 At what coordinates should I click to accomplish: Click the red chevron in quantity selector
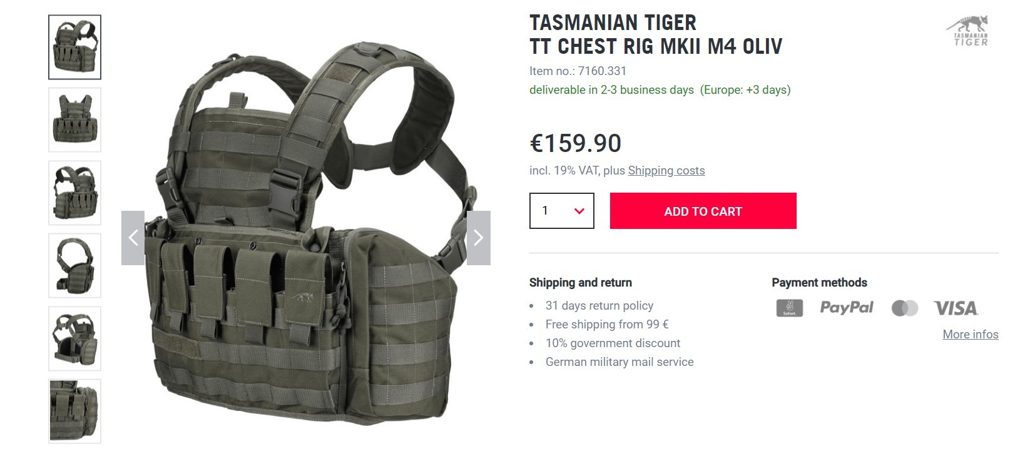(x=579, y=211)
